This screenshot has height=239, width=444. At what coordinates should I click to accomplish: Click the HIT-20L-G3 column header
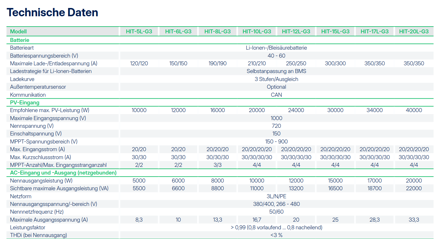414,31
